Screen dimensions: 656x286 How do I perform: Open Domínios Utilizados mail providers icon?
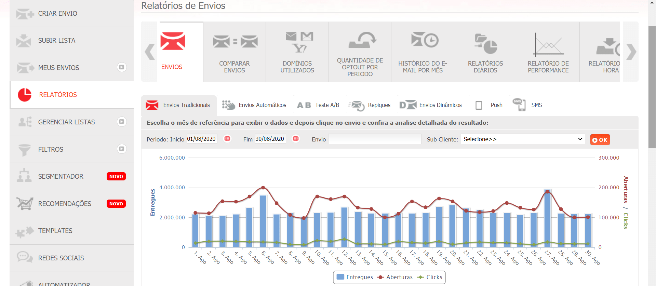299,42
